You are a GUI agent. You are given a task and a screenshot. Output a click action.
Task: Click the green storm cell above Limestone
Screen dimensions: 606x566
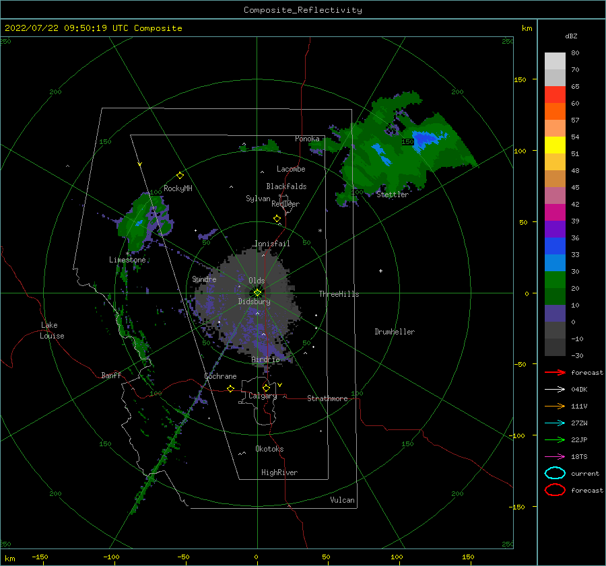[145, 221]
